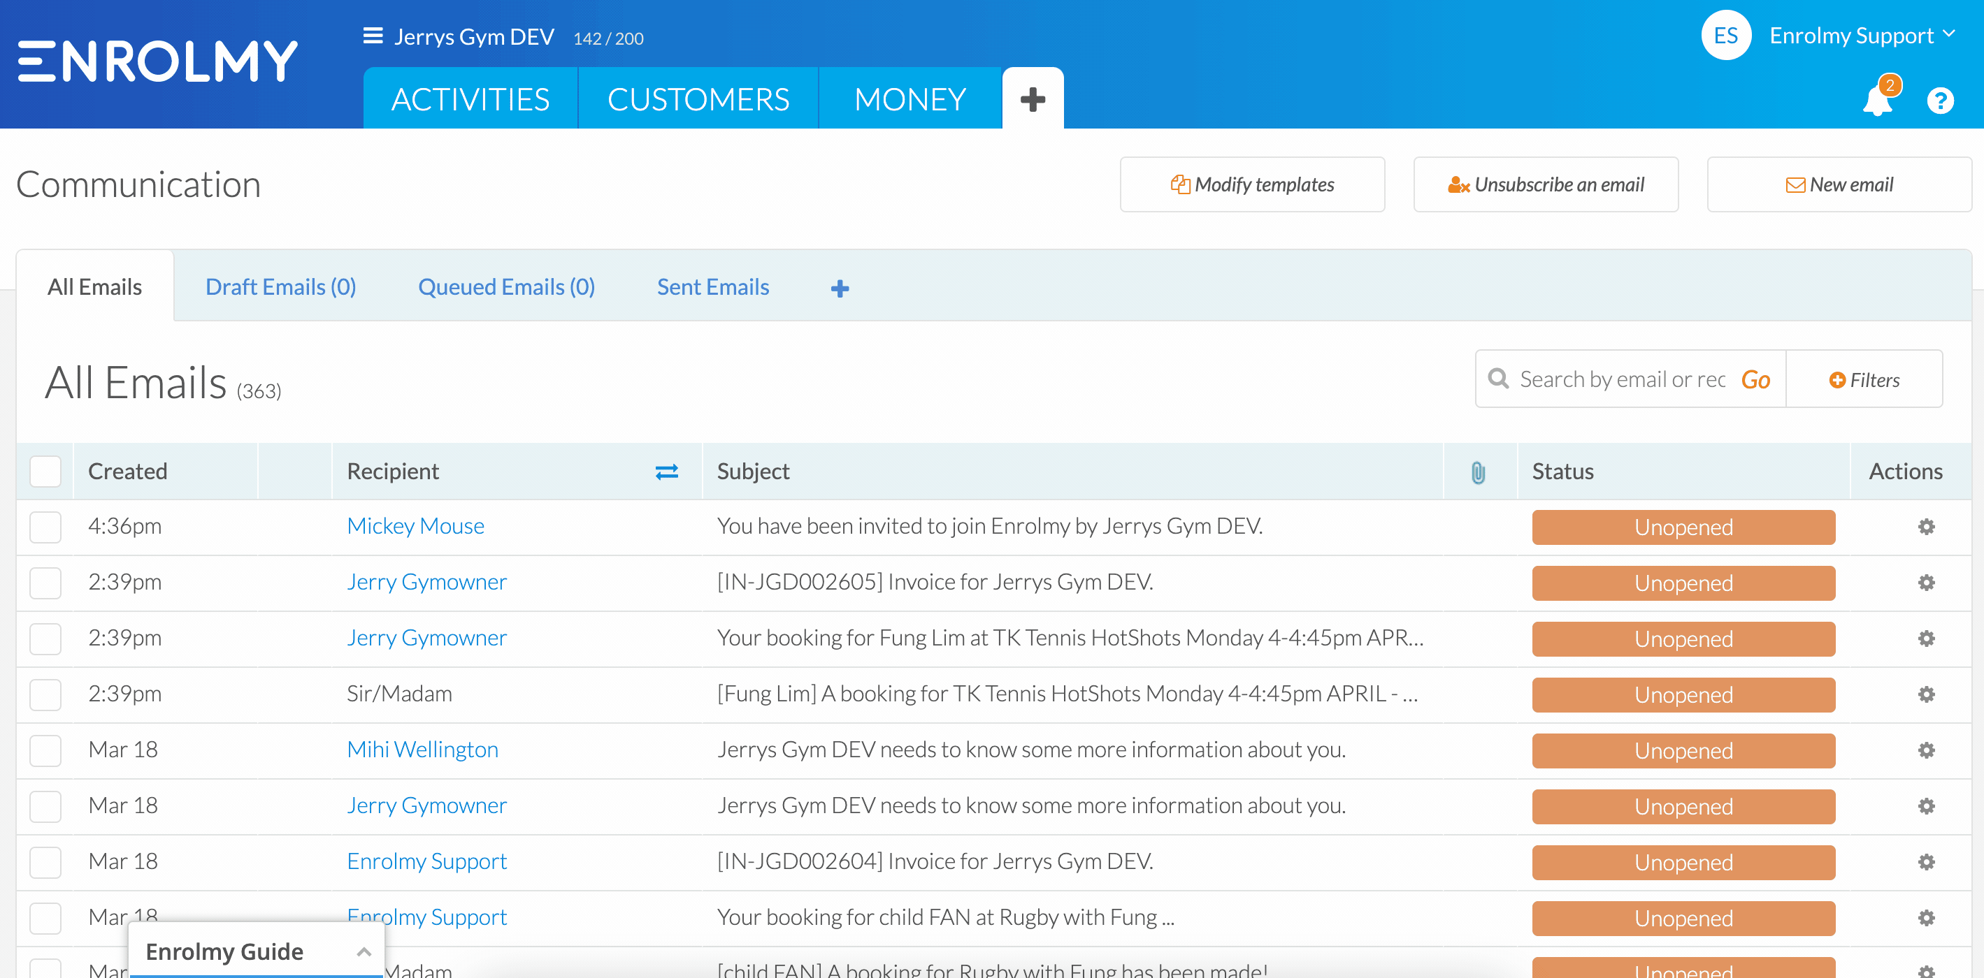Click the Sir/Madam recipient text at 2:39pm
The image size is (1984, 978).
coord(399,694)
